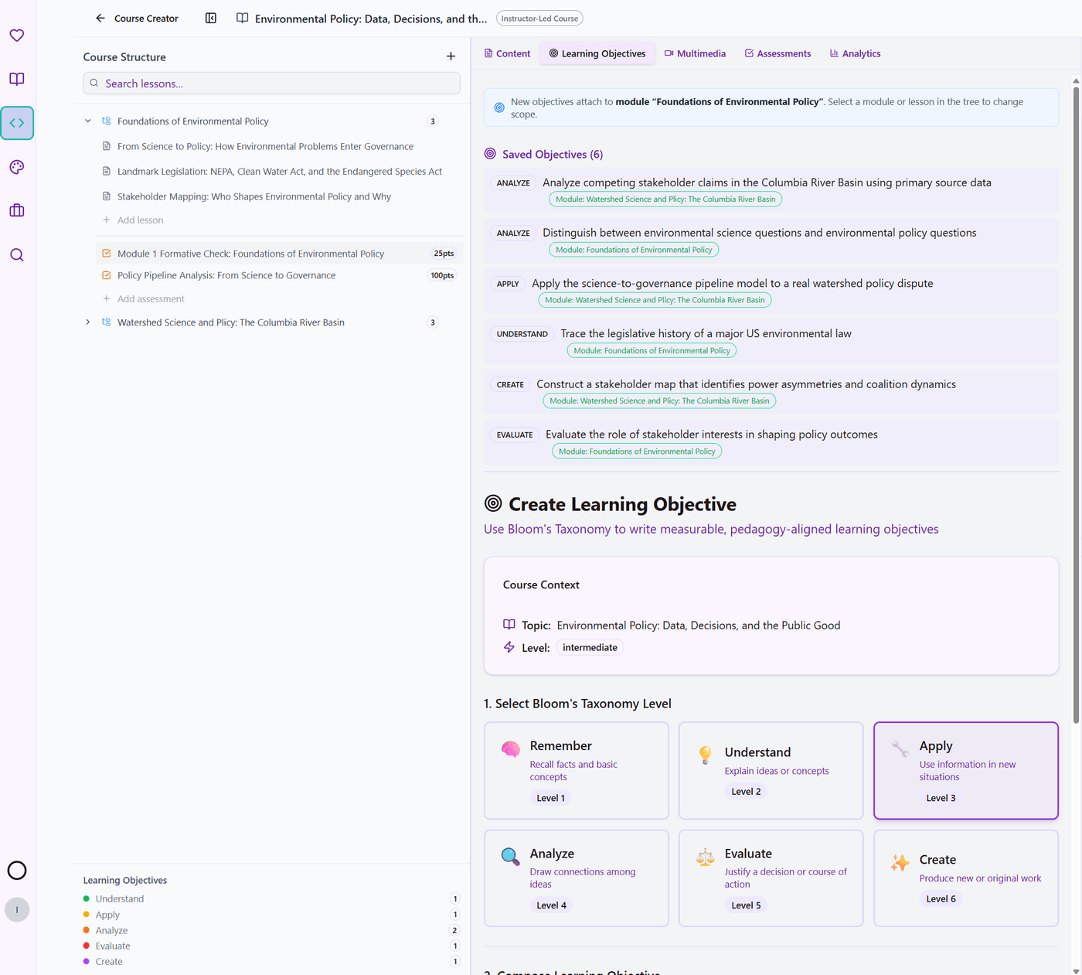The image size is (1082, 975).
Task: Click the green Understand legend dot
Action: tap(87, 898)
